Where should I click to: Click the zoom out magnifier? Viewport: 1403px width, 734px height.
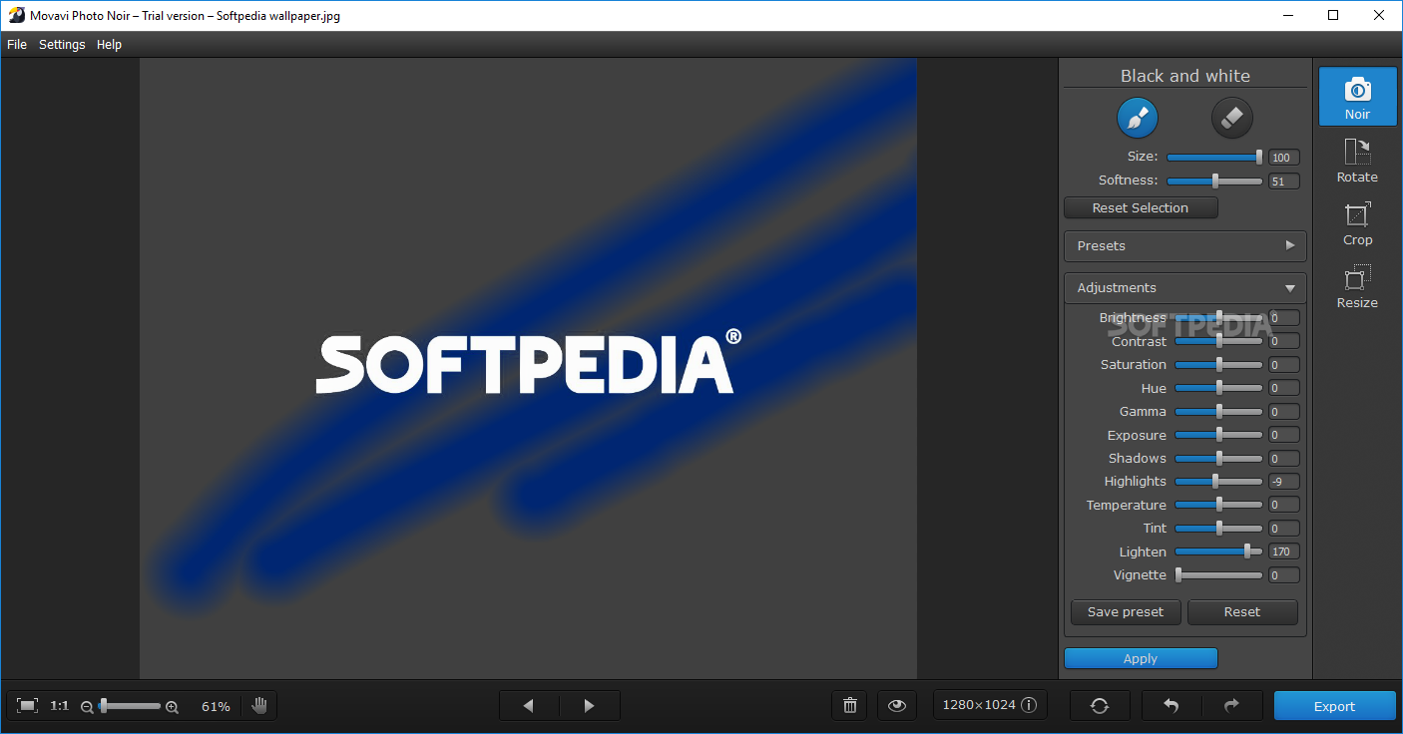[x=87, y=707]
